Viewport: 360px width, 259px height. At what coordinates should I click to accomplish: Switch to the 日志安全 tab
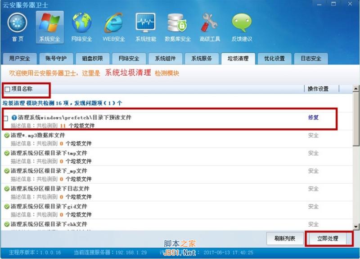(x=311, y=59)
